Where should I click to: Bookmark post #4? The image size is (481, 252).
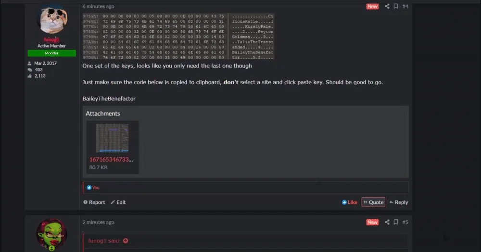[396, 6]
